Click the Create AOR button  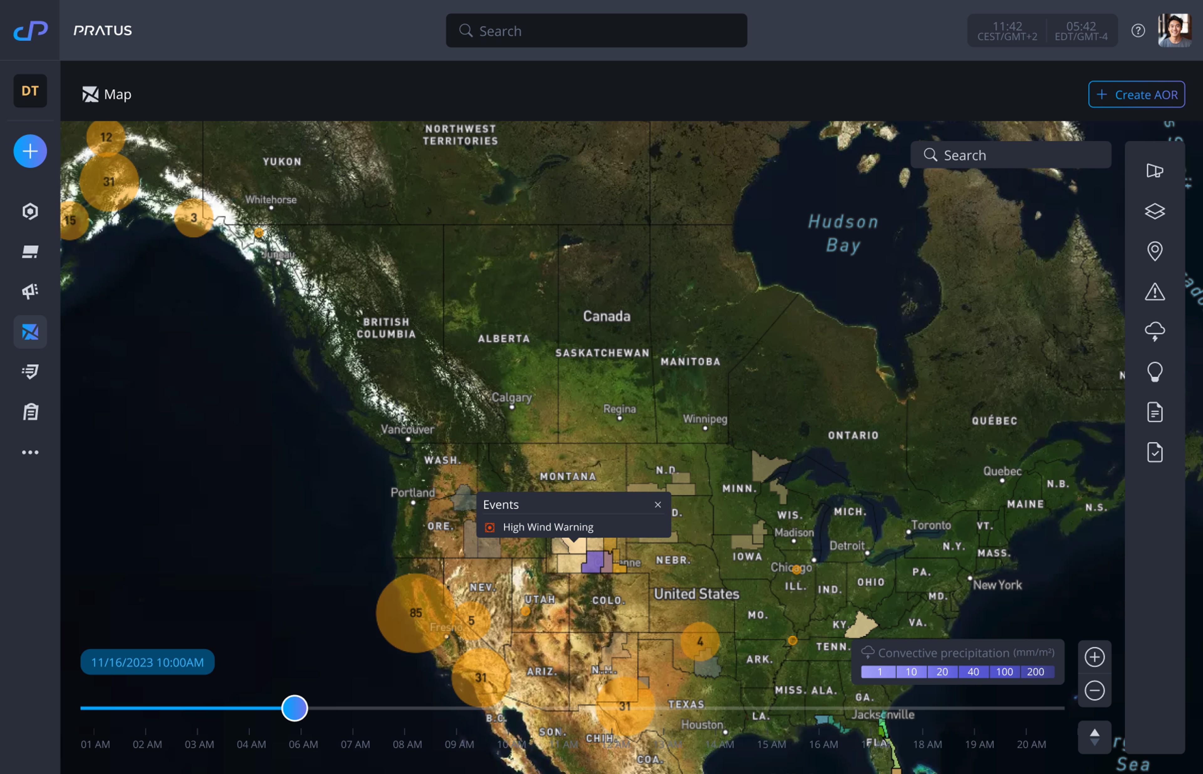[x=1136, y=95]
